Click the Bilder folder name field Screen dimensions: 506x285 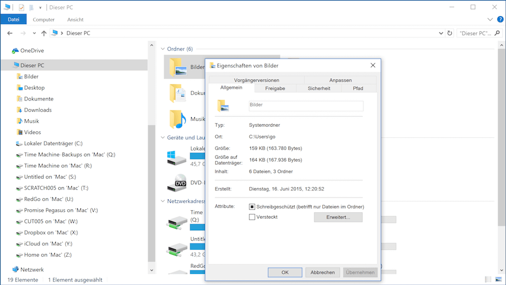coord(306,106)
